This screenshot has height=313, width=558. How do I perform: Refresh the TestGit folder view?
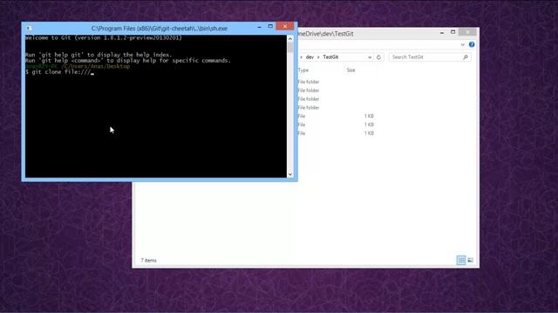[378, 57]
